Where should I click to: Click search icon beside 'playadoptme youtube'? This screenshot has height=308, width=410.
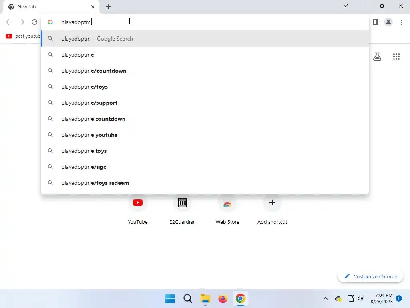[x=50, y=135]
